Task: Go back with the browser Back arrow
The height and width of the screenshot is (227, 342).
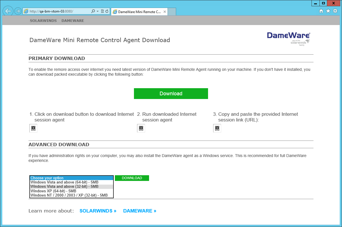Action: pyautogui.click(x=8, y=11)
